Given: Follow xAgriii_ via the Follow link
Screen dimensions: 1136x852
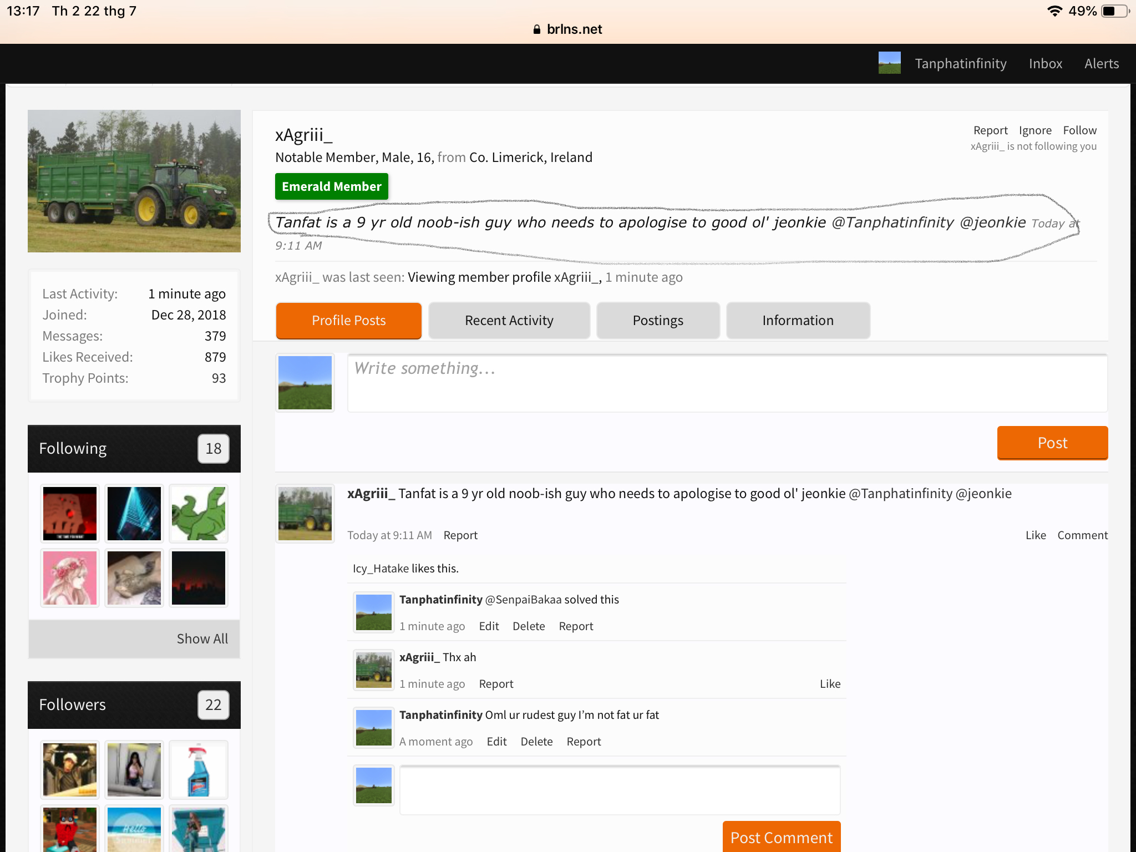Looking at the screenshot, I should pos(1079,130).
